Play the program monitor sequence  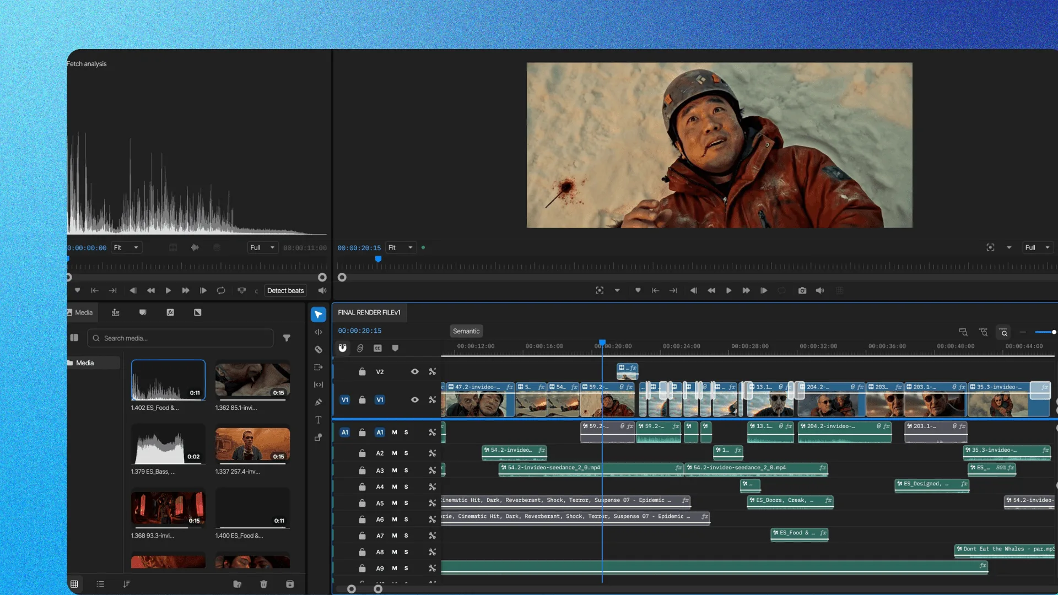pos(728,291)
